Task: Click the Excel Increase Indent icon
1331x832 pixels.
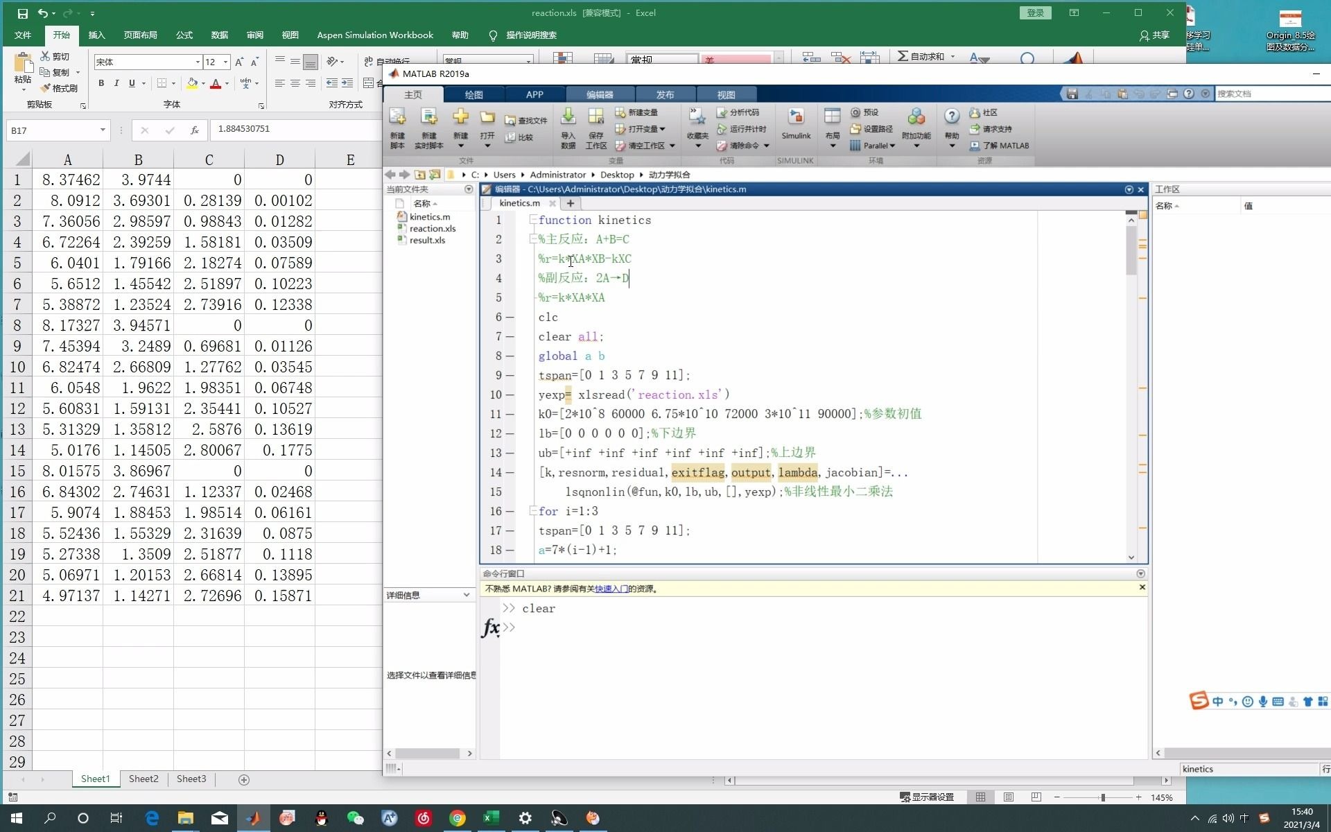Action: pyautogui.click(x=347, y=83)
